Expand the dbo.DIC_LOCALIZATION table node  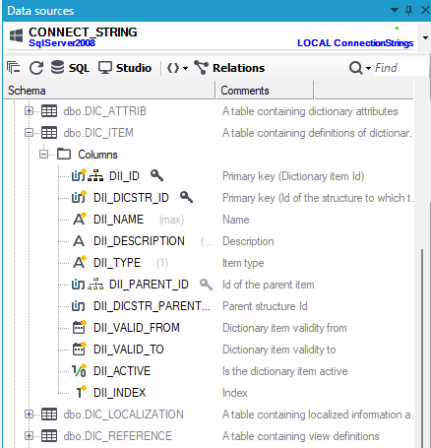(x=29, y=415)
